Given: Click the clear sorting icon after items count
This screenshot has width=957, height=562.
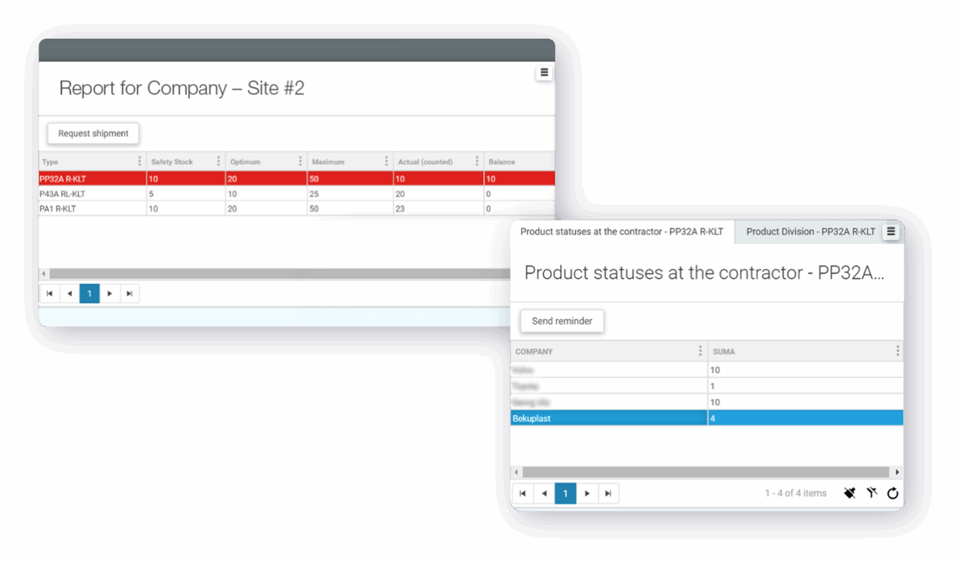Looking at the screenshot, I should point(849,493).
